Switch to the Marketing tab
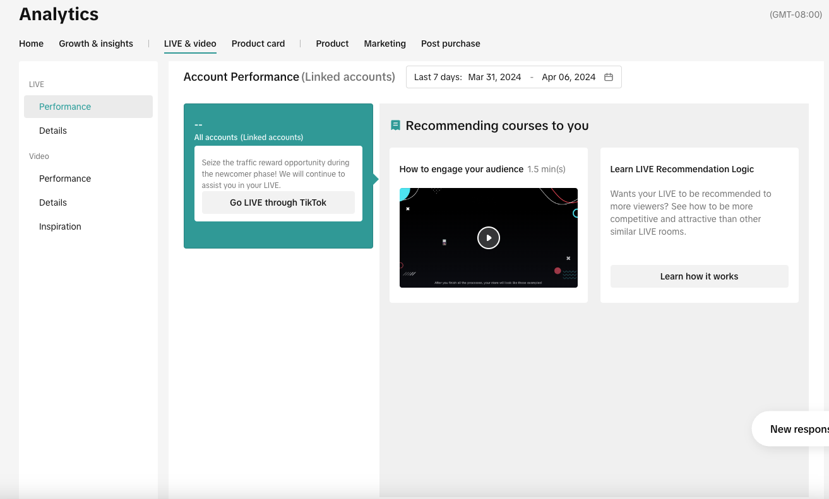Viewport: 829px width, 499px height. pyautogui.click(x=385, y=44)
